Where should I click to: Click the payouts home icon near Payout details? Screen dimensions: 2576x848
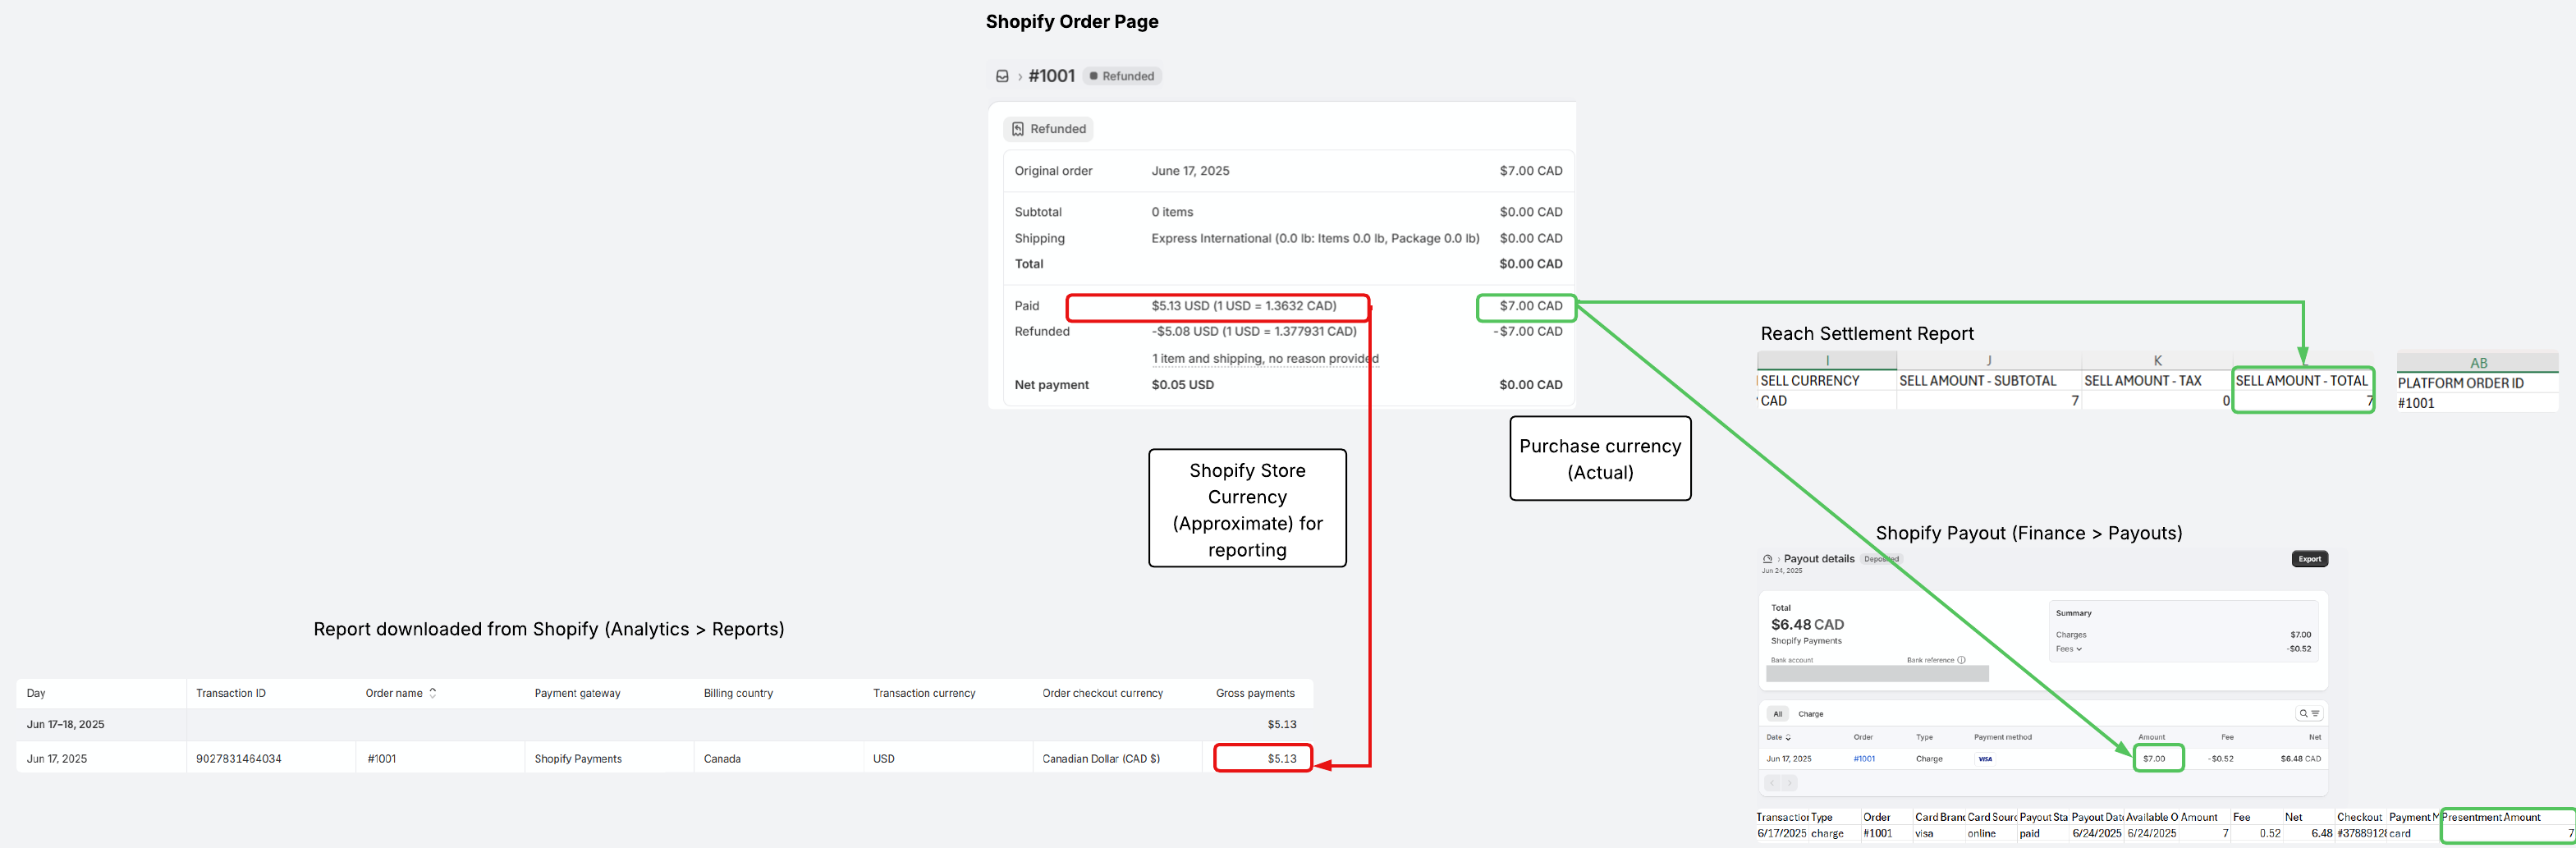1767,559
